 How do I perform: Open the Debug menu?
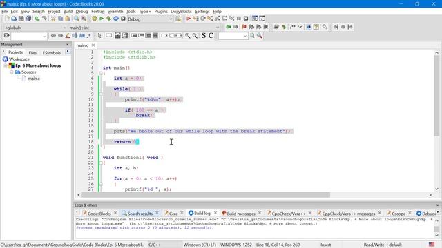81,12
